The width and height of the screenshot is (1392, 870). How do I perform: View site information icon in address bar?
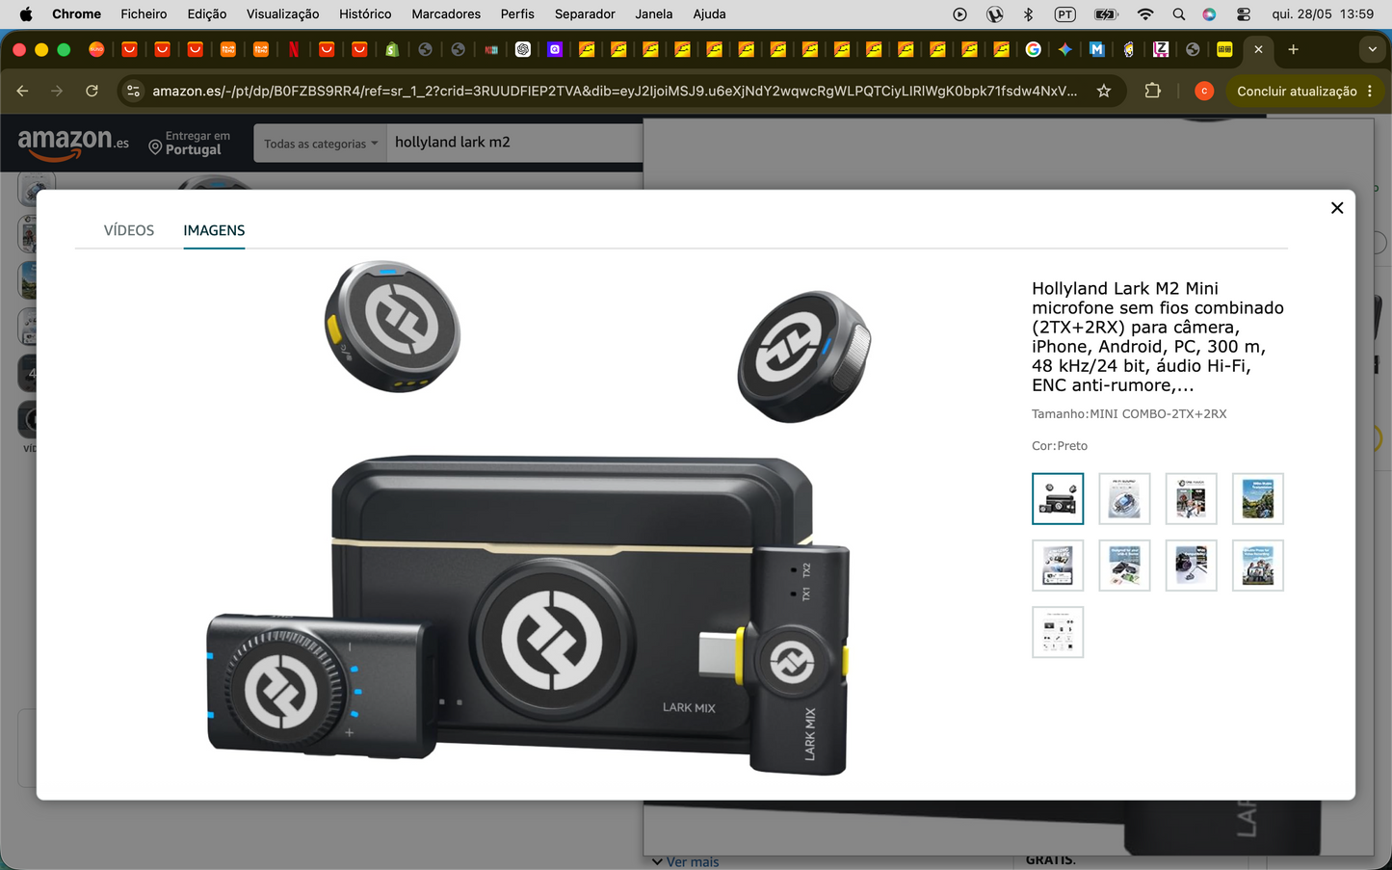pyautogui.click(x=134, y=91)
